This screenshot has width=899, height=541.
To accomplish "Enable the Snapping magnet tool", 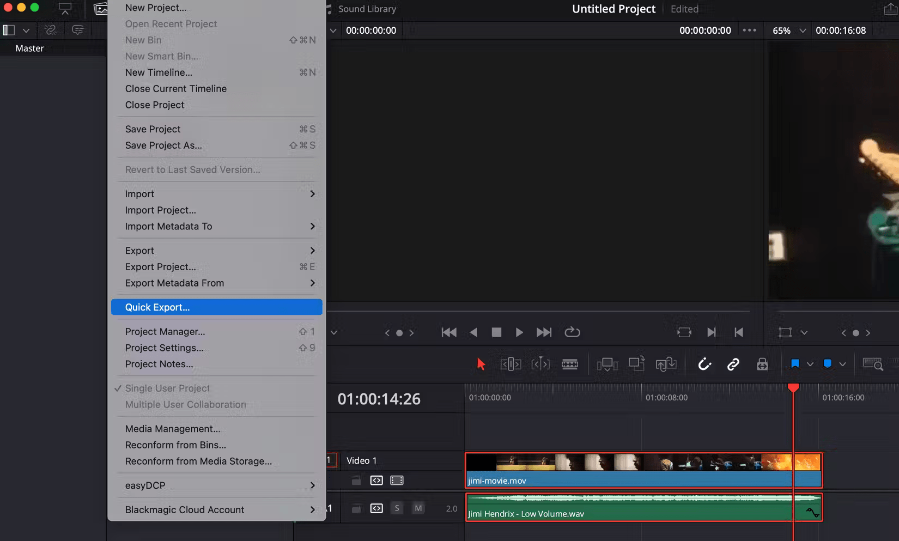I will [704, 364].
